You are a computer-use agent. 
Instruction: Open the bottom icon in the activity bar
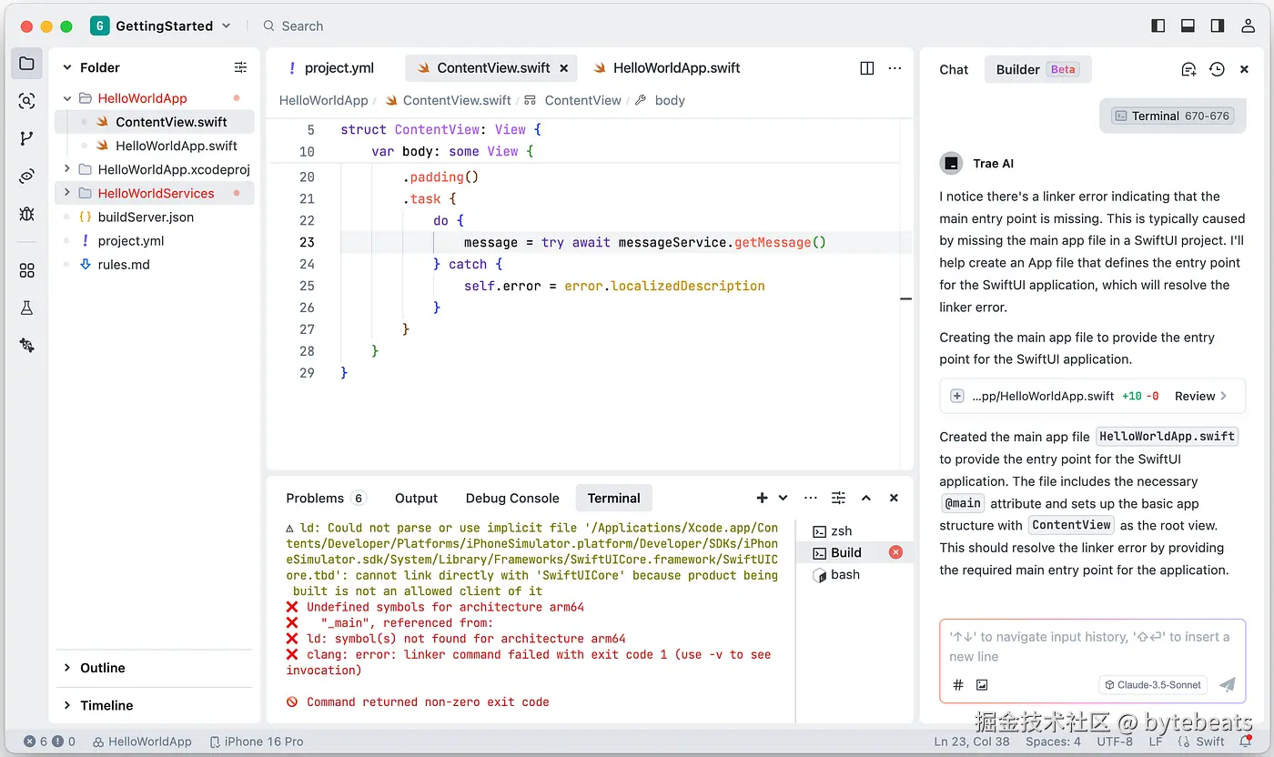[x=26, y=346]
